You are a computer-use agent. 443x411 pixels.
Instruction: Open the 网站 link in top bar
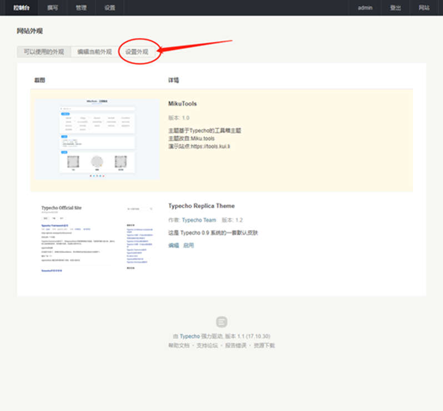click(424, 8)
